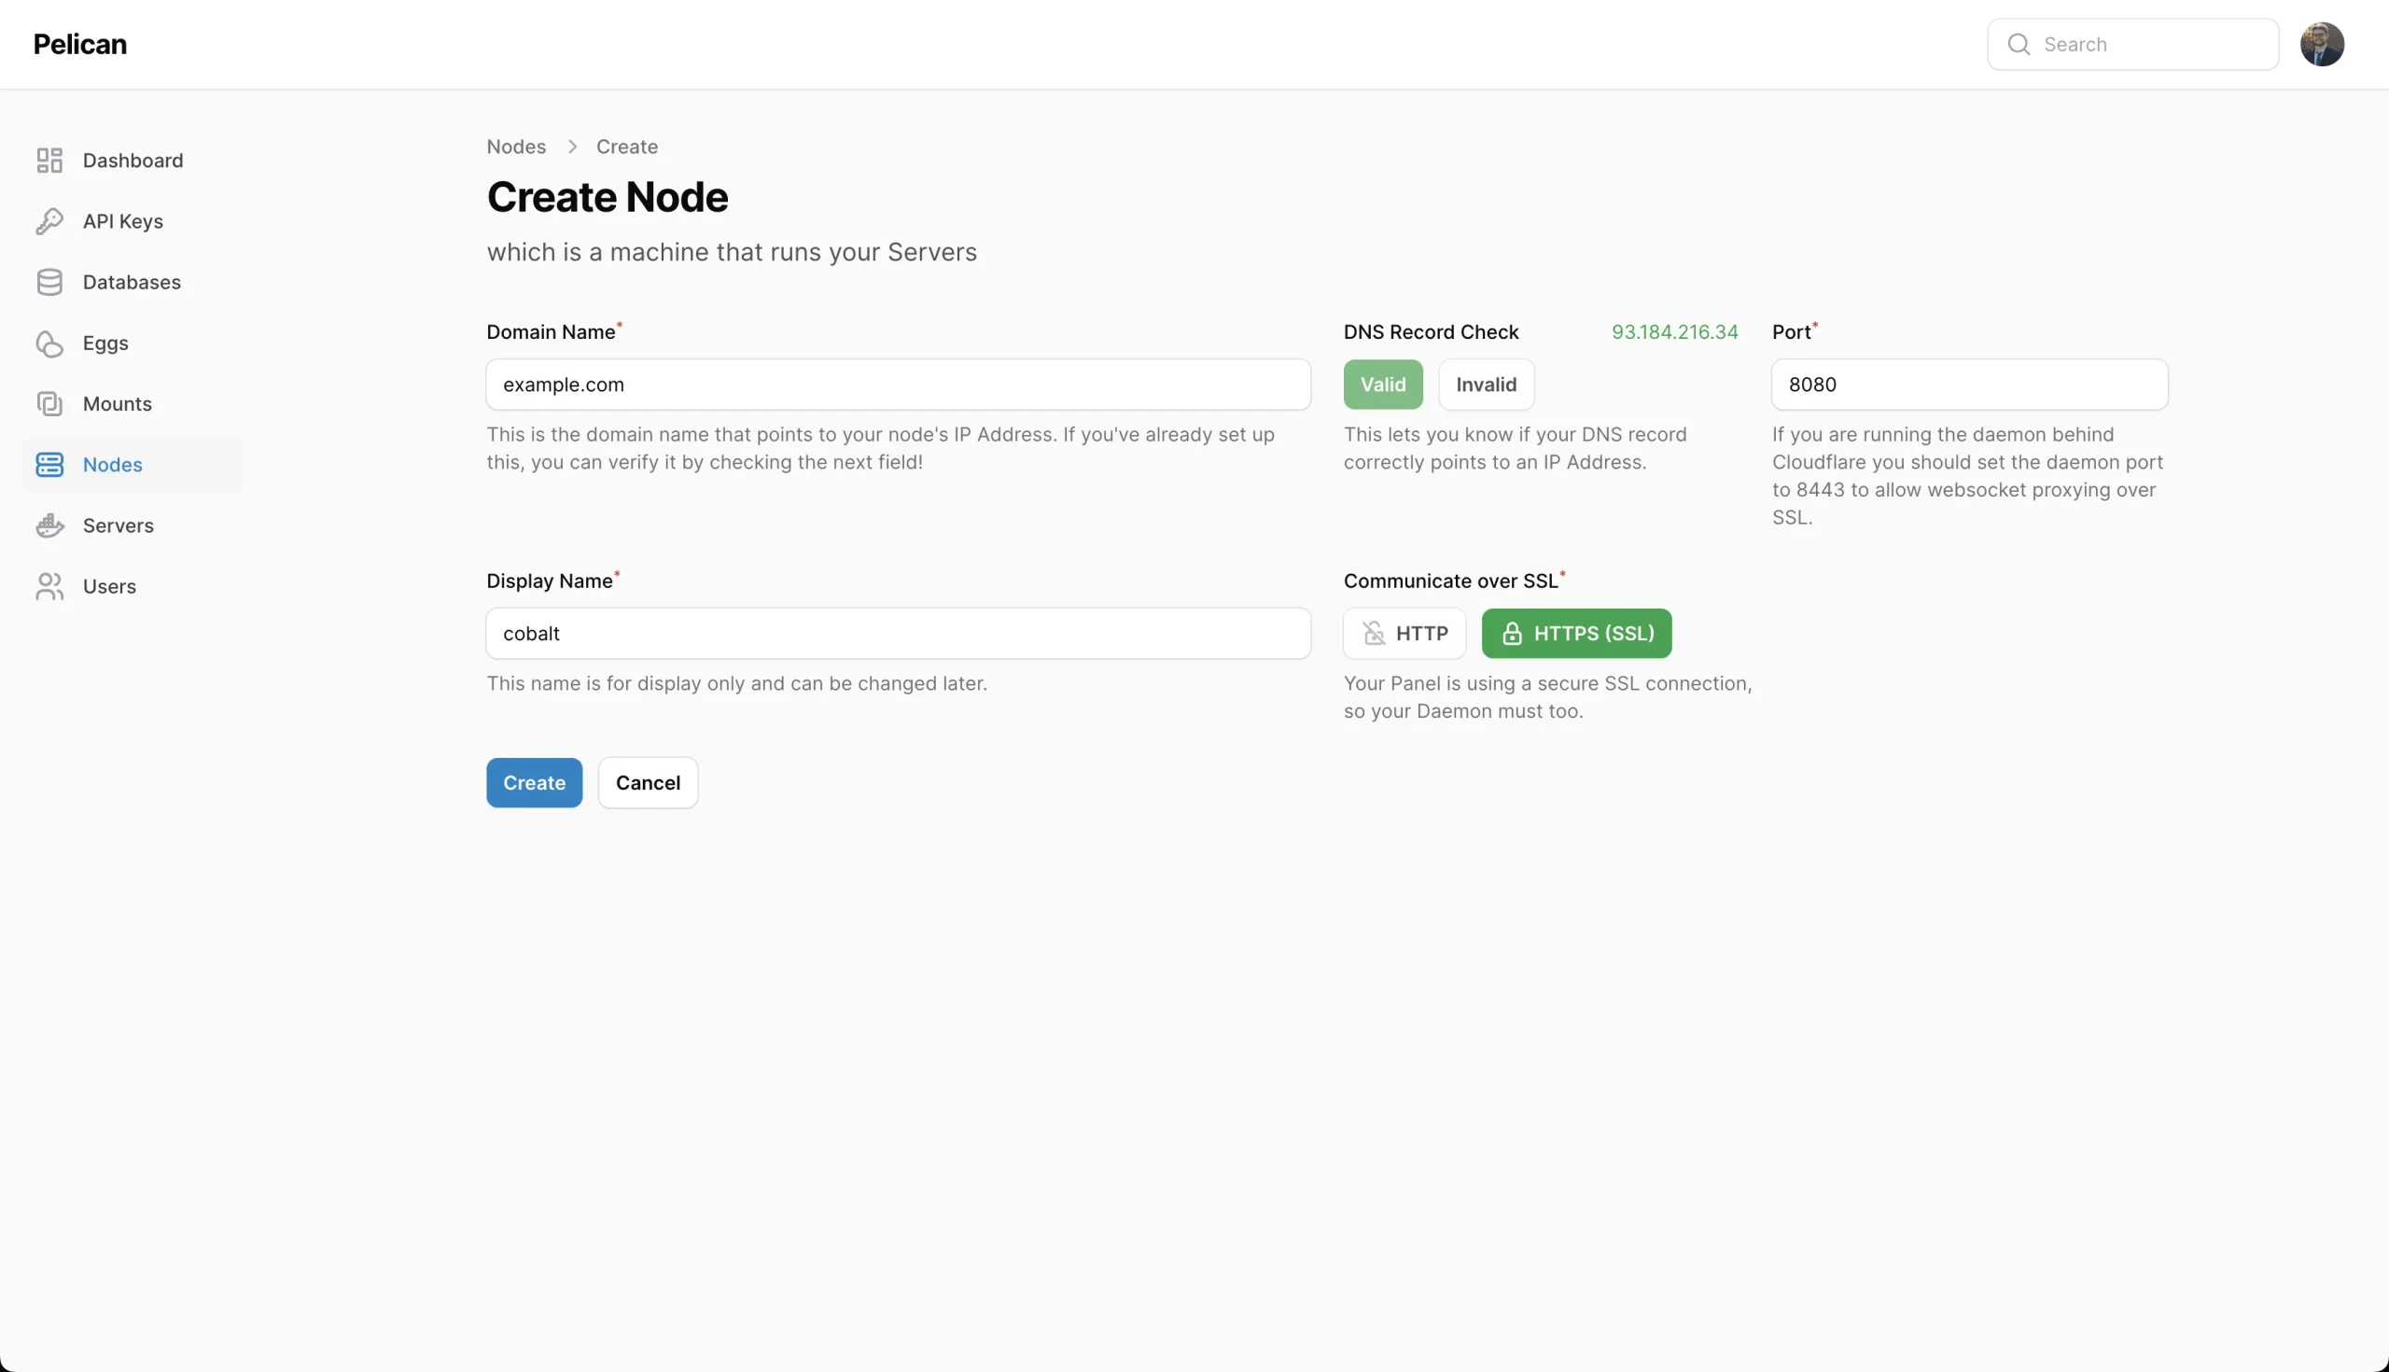
Task: Go to Nodes breadcrumb link
Action: tap(516, 147)
